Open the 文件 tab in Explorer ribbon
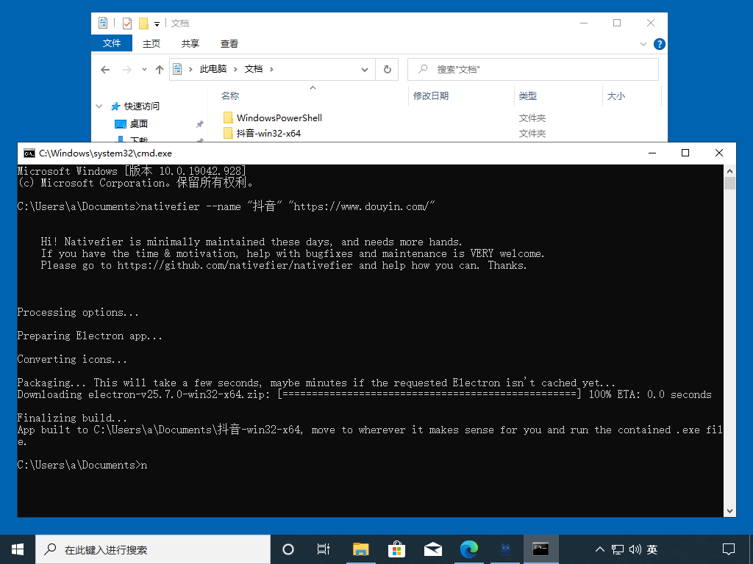 pos(112,43)
